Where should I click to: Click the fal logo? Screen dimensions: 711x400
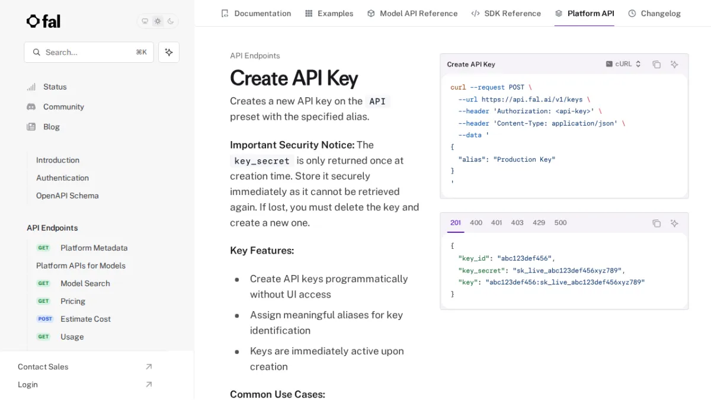click(x=43, y=21)
